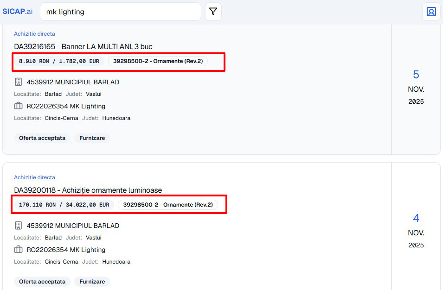Open DA39200118 Achiziție ornamente luminoase listing

(x=88, y=190)
